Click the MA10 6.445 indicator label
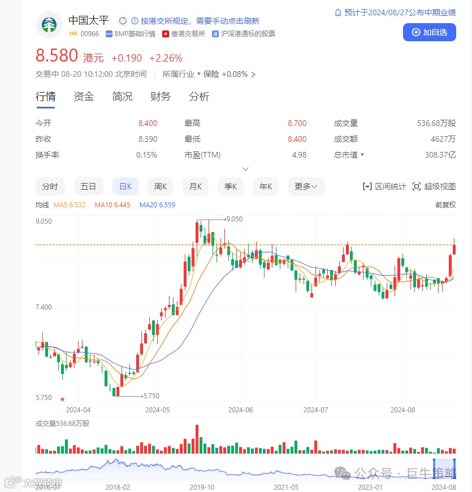 (x=112, y=205)
